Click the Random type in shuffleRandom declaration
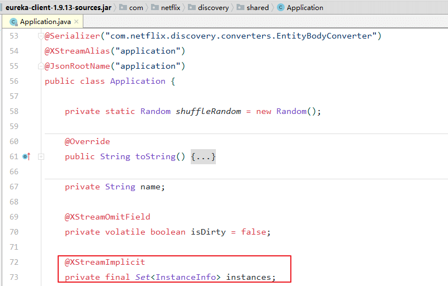 pos(155,111)
